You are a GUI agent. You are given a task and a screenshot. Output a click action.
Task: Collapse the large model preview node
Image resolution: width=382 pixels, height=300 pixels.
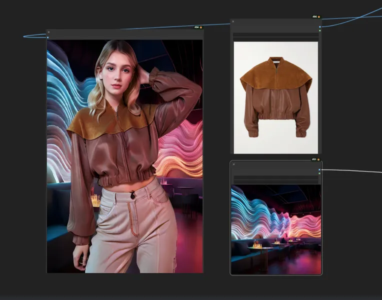pyautogui.click(x=49, y=32)
